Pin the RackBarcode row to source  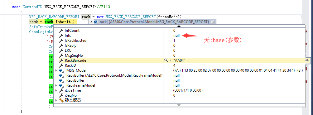click(x=307, y=60)
